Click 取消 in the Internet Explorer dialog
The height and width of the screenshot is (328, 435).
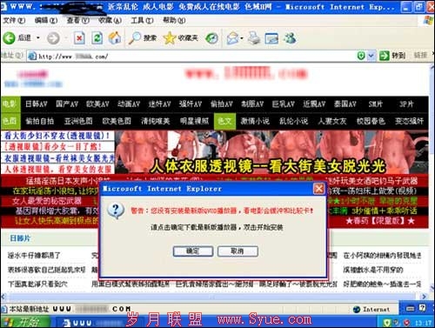238,251
